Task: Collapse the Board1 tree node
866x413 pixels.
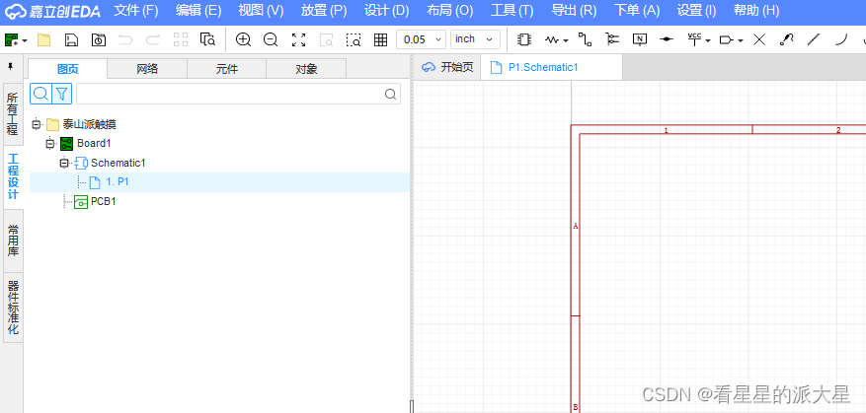Action: [x=50, y=144]
